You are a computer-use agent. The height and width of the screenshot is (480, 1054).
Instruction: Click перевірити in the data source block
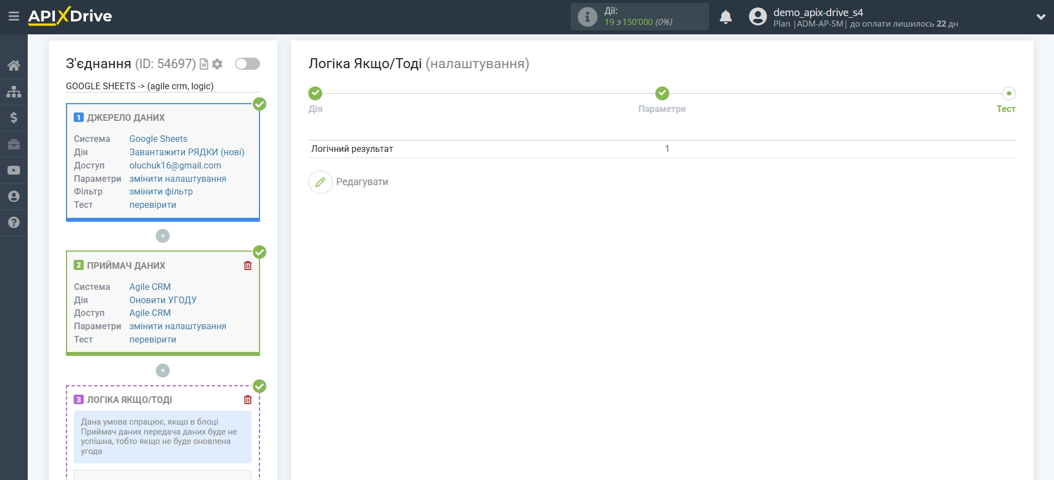(153, 205)
